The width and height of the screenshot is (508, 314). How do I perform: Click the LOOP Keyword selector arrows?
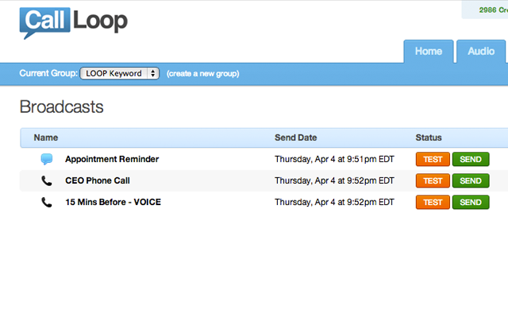[153, 73]
